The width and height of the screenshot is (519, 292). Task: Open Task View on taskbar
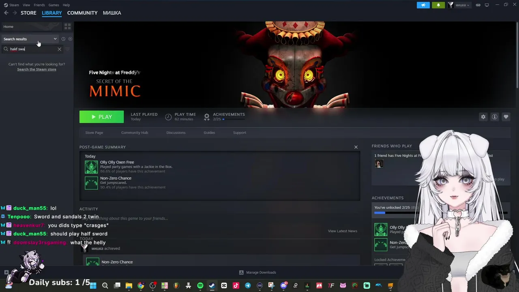(x=117, y=286)
